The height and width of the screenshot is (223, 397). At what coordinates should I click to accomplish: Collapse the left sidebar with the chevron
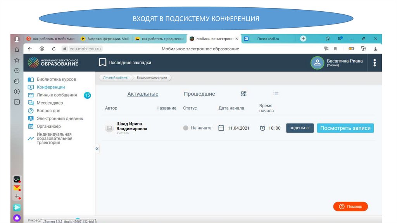point(97,149)
